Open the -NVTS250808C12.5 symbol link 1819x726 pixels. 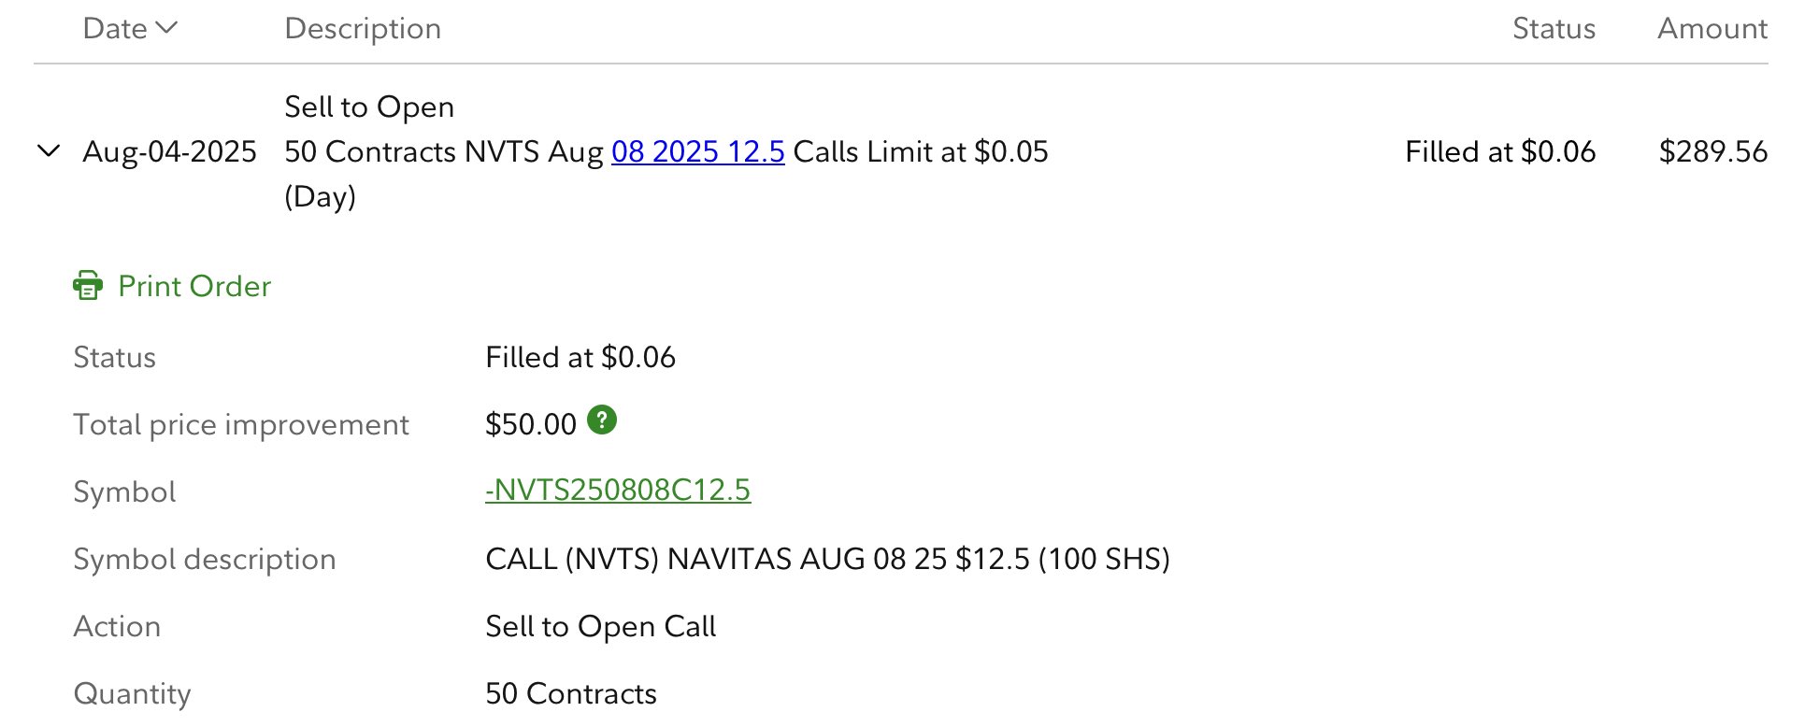617,491
